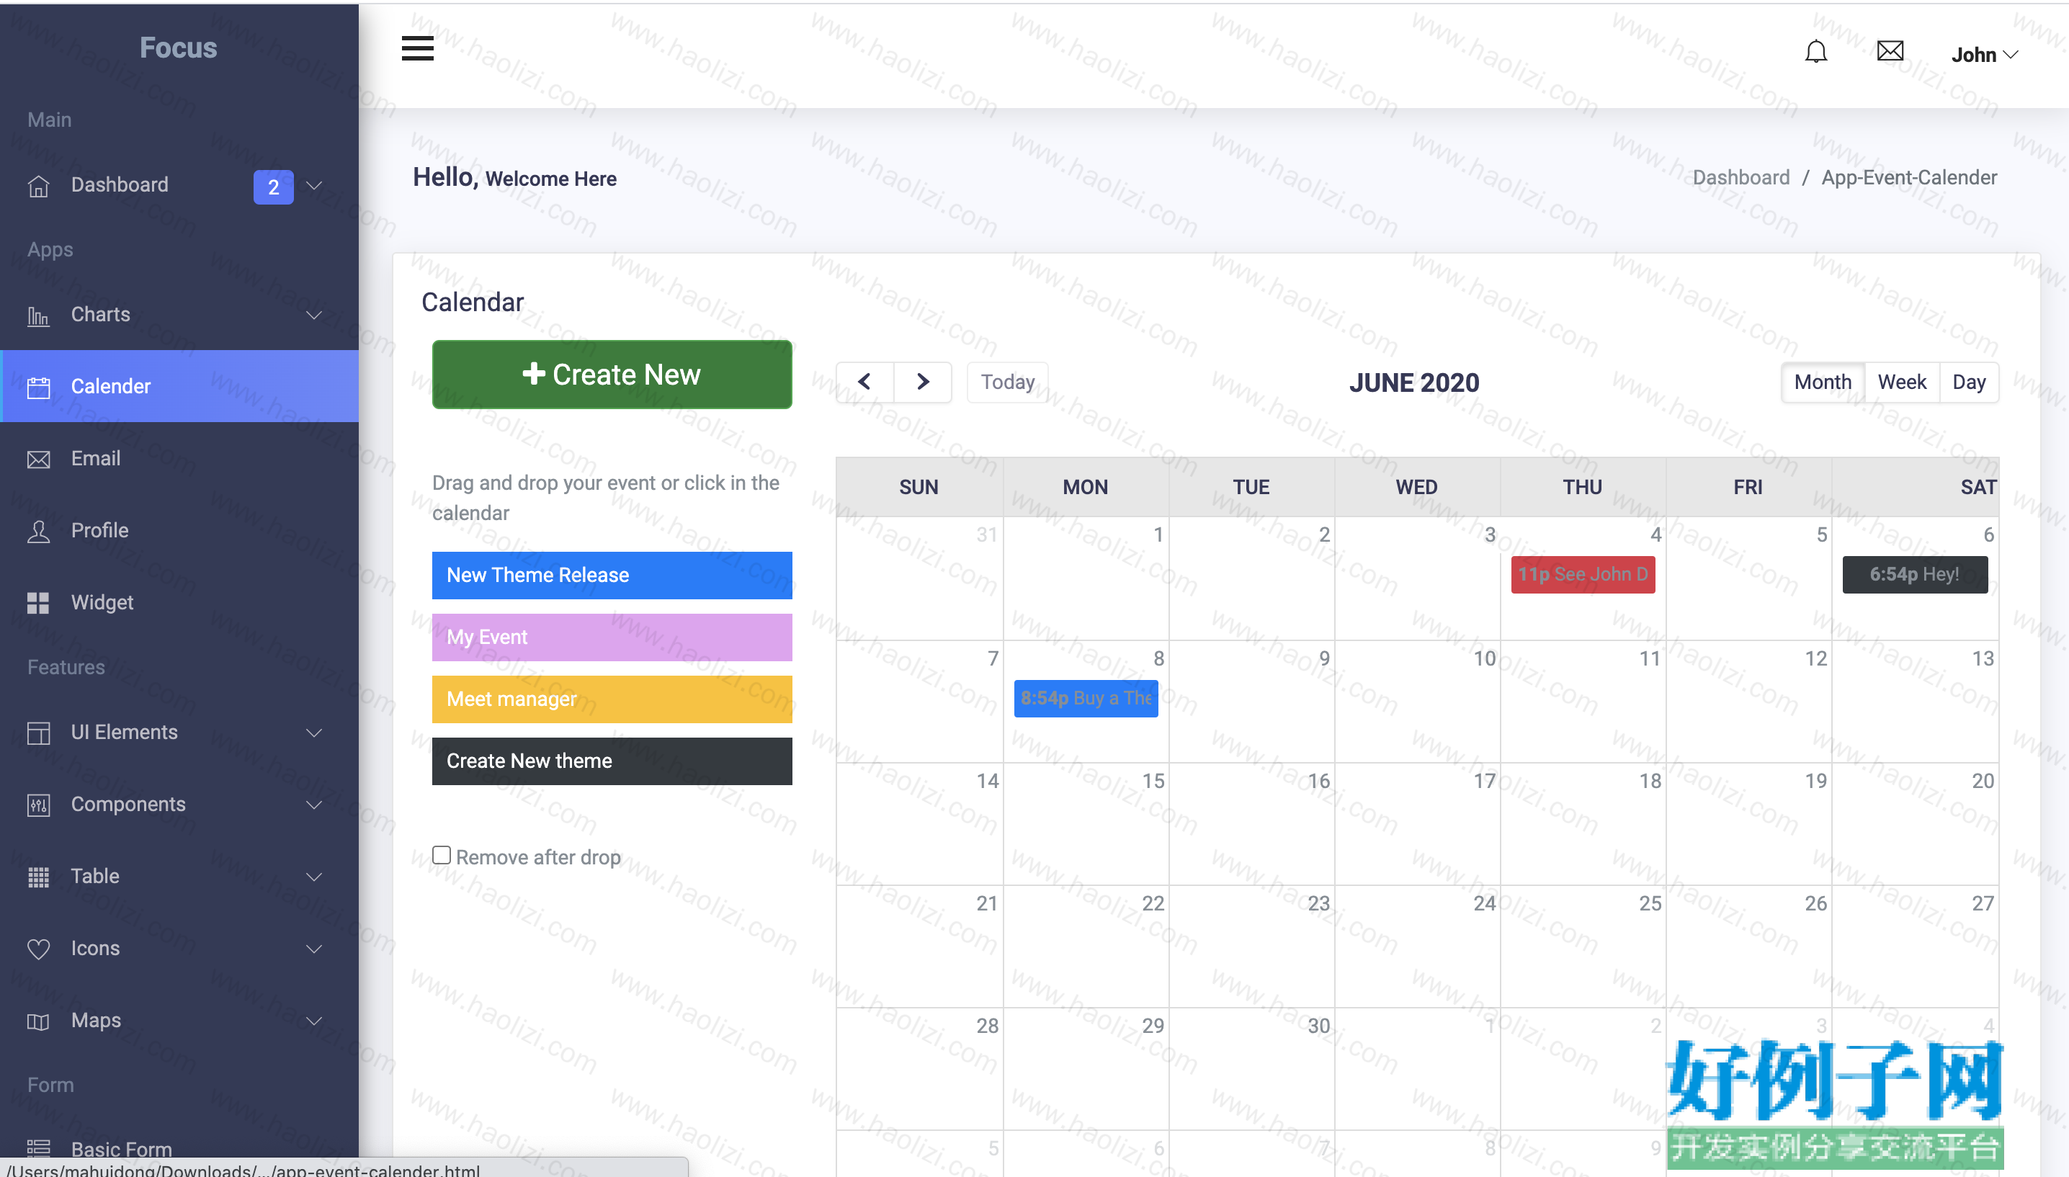Switch calendar to Day view
The height and width of the screenshot is (1177, 2069).
[1969, 382]
